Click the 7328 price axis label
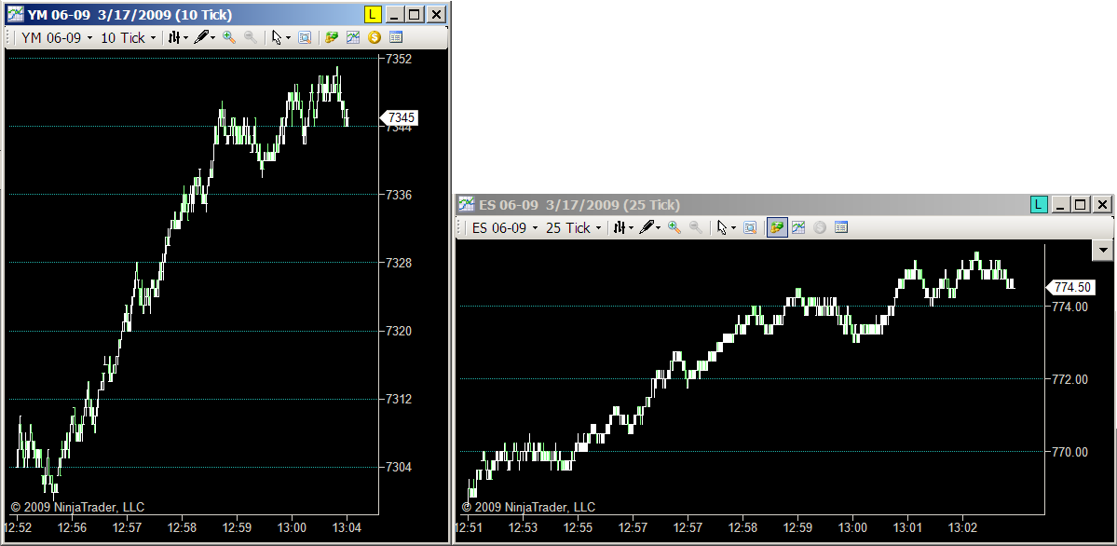 click(x=398, y=263)
